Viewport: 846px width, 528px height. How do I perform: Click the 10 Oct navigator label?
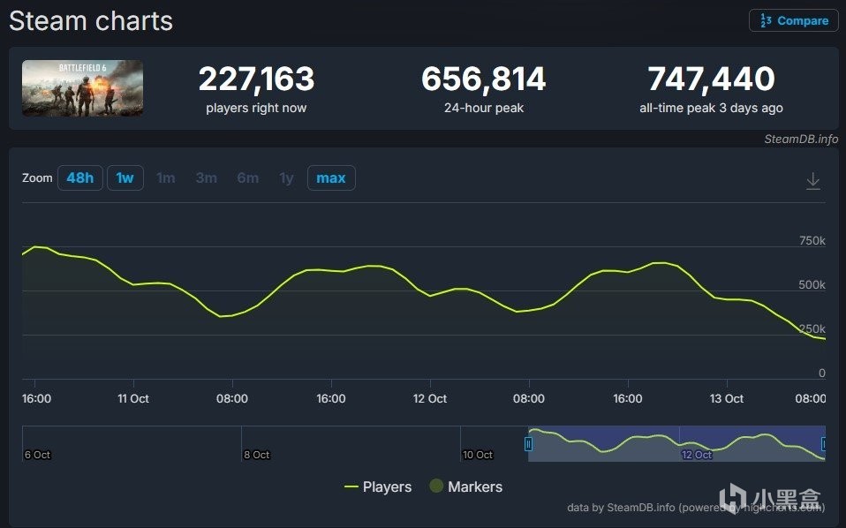click(x=478, y=455)
